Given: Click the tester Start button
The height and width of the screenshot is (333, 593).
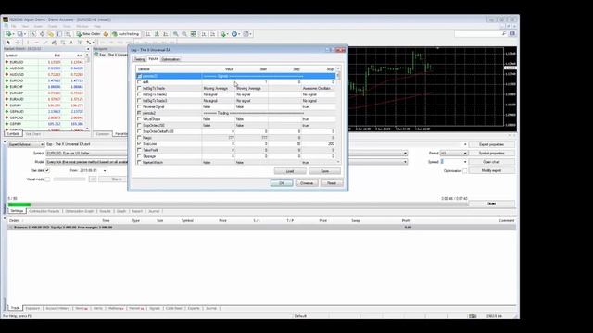Looking at the screenshot, I should pyautogui.click(x=492, y=203).
